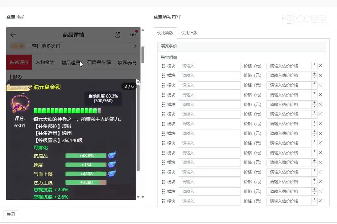The height and width of the screenshot is (224, 337).
Task: Switch to the 召唤兽坐骑 tab
Action: click(x=99, y=62)
